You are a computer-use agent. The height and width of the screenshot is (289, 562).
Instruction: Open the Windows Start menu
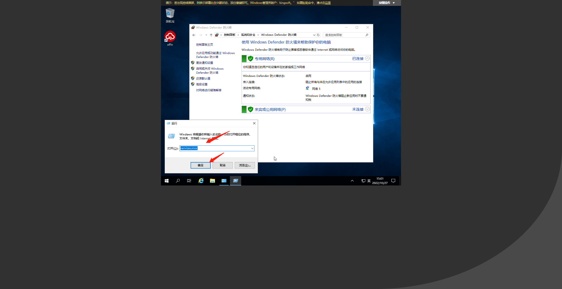coord(167,181)
